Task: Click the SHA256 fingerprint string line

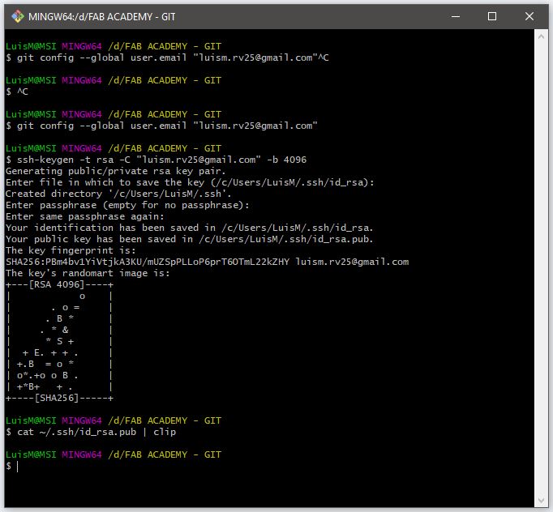Action: [x=207, y=262]
